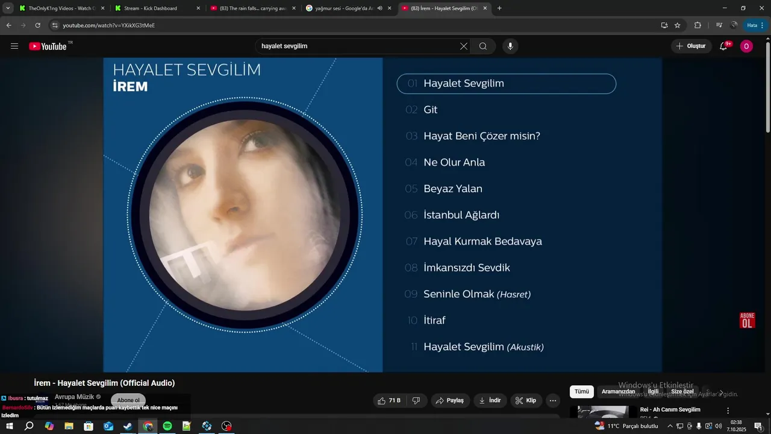Image resolution: width=771 pixels, height=434 pixels.
Task: Open Rei video options three-dot menu
Action: 728,410
